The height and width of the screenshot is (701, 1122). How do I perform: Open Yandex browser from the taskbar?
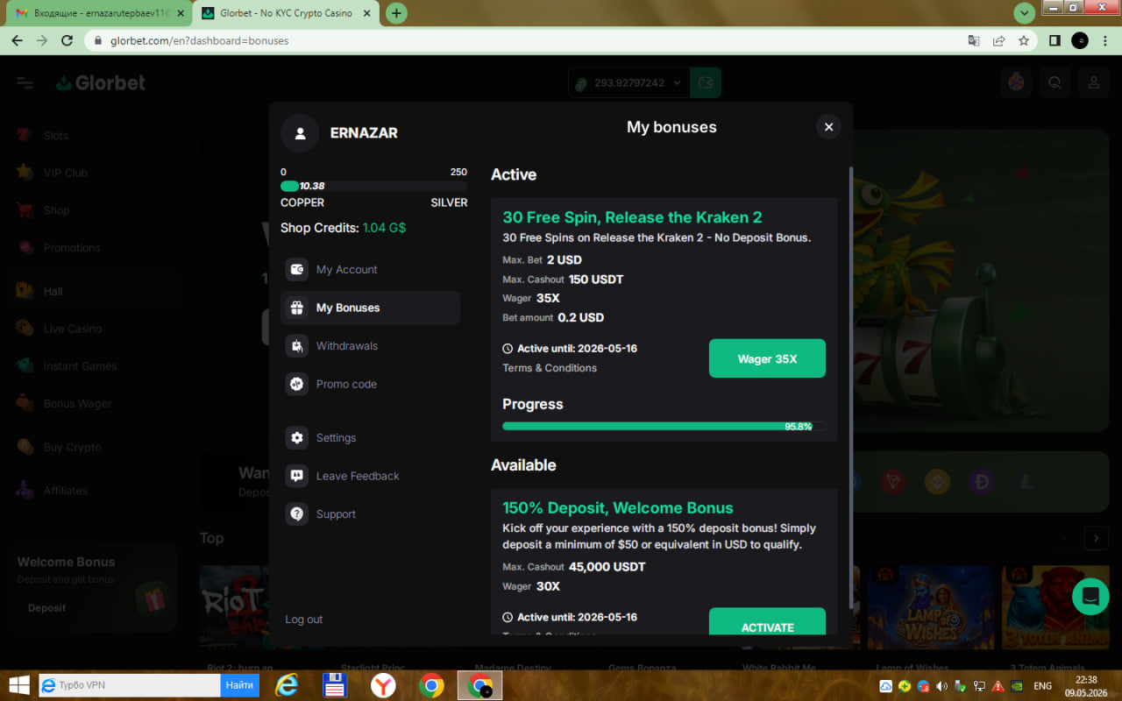point(383,685)
